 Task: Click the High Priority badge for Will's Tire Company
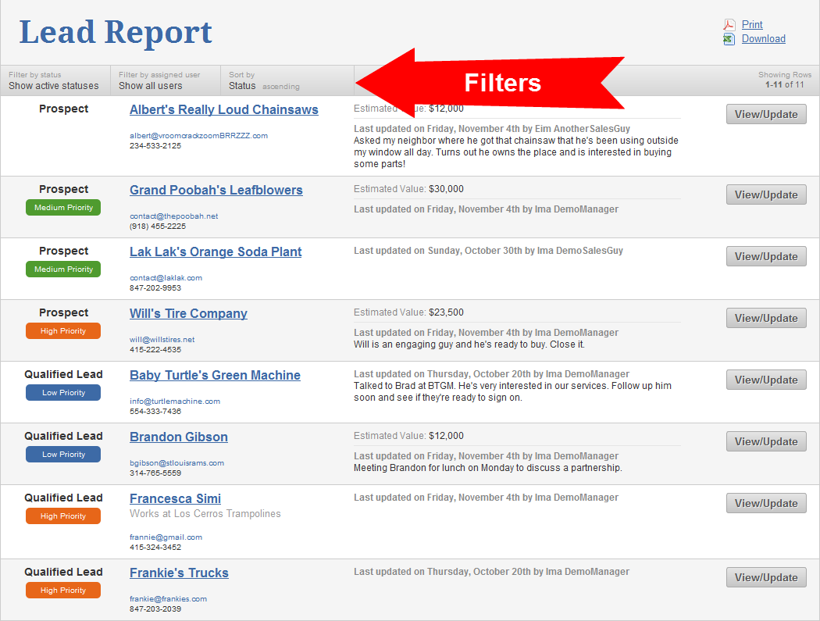(62, 330)
